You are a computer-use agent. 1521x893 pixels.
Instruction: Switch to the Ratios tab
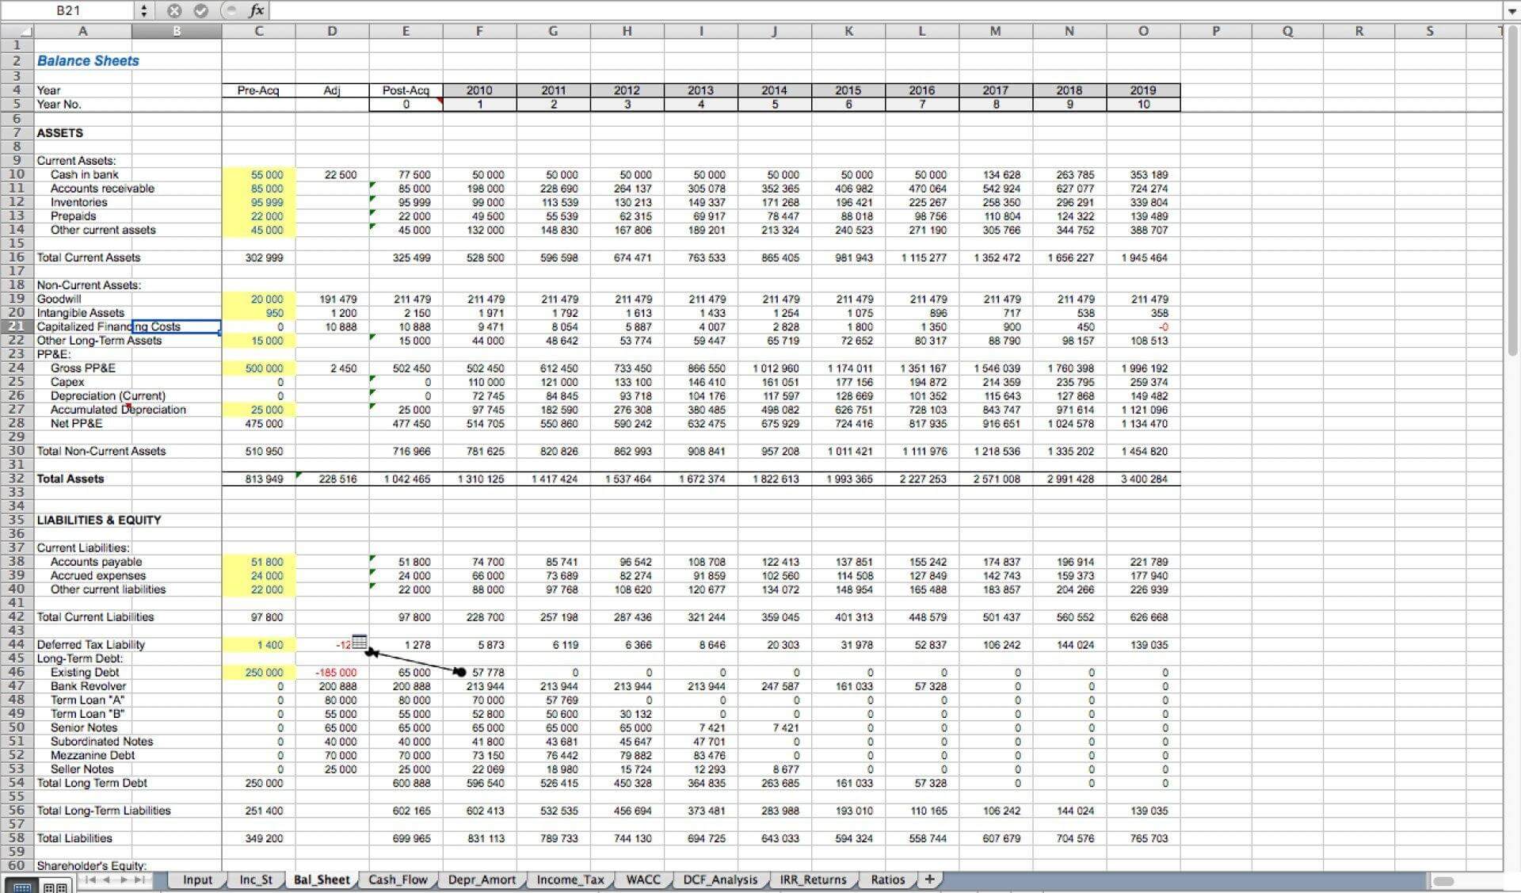coord(887,880)
